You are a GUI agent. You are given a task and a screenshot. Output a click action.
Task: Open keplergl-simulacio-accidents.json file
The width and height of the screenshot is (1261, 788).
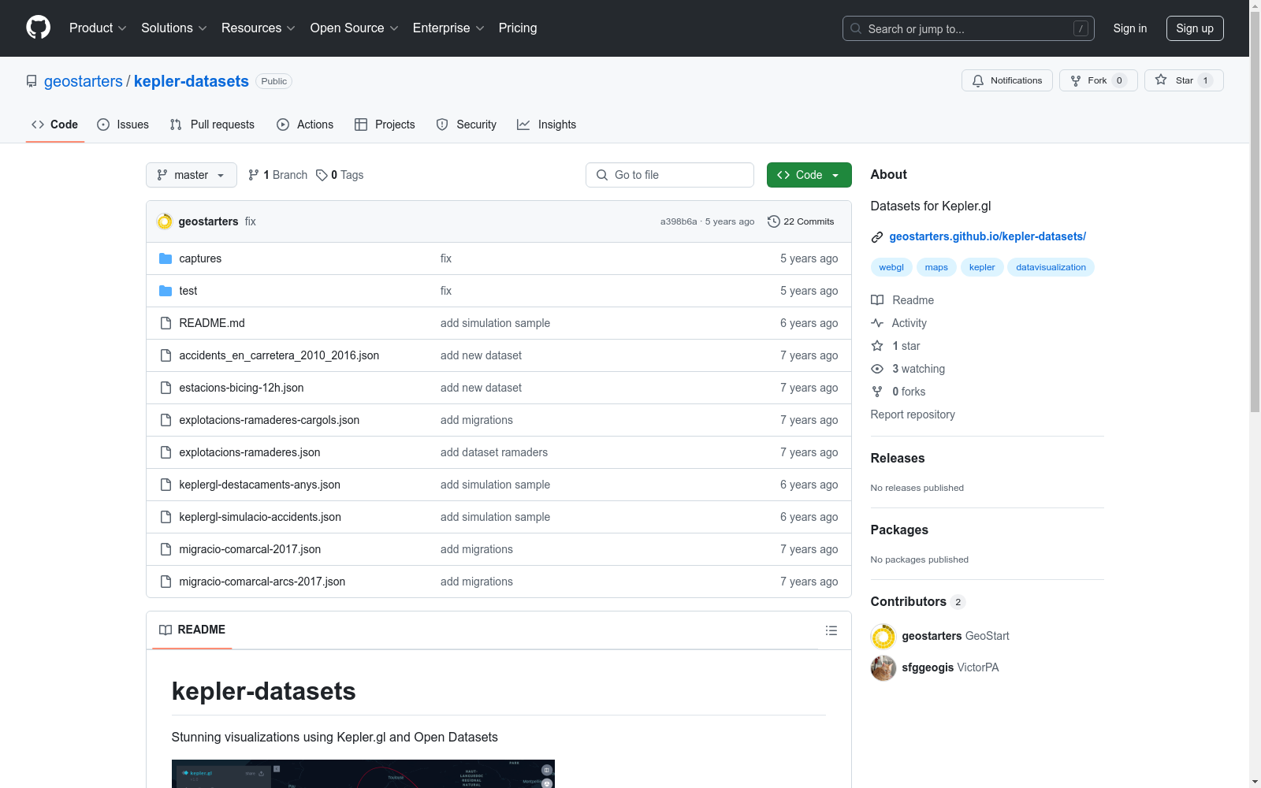point(260,517)
